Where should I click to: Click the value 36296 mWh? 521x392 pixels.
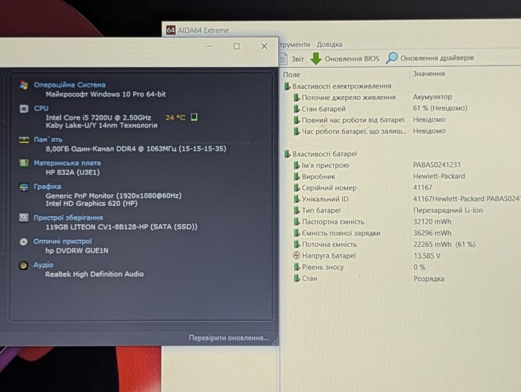pyautogui.click(x=432, y=233)
